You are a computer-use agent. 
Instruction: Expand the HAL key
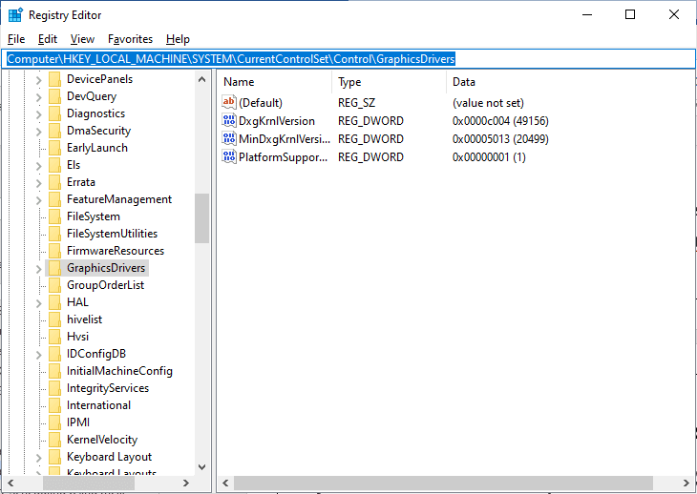pos(39,302)
